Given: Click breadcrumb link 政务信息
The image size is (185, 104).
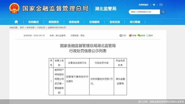Looking at the screenshot, I should pyautogui.click(x=31, y=28).
